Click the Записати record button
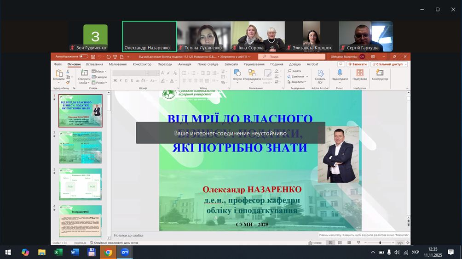Viewport: 462px width, 259px height. [x=357, y=64]
